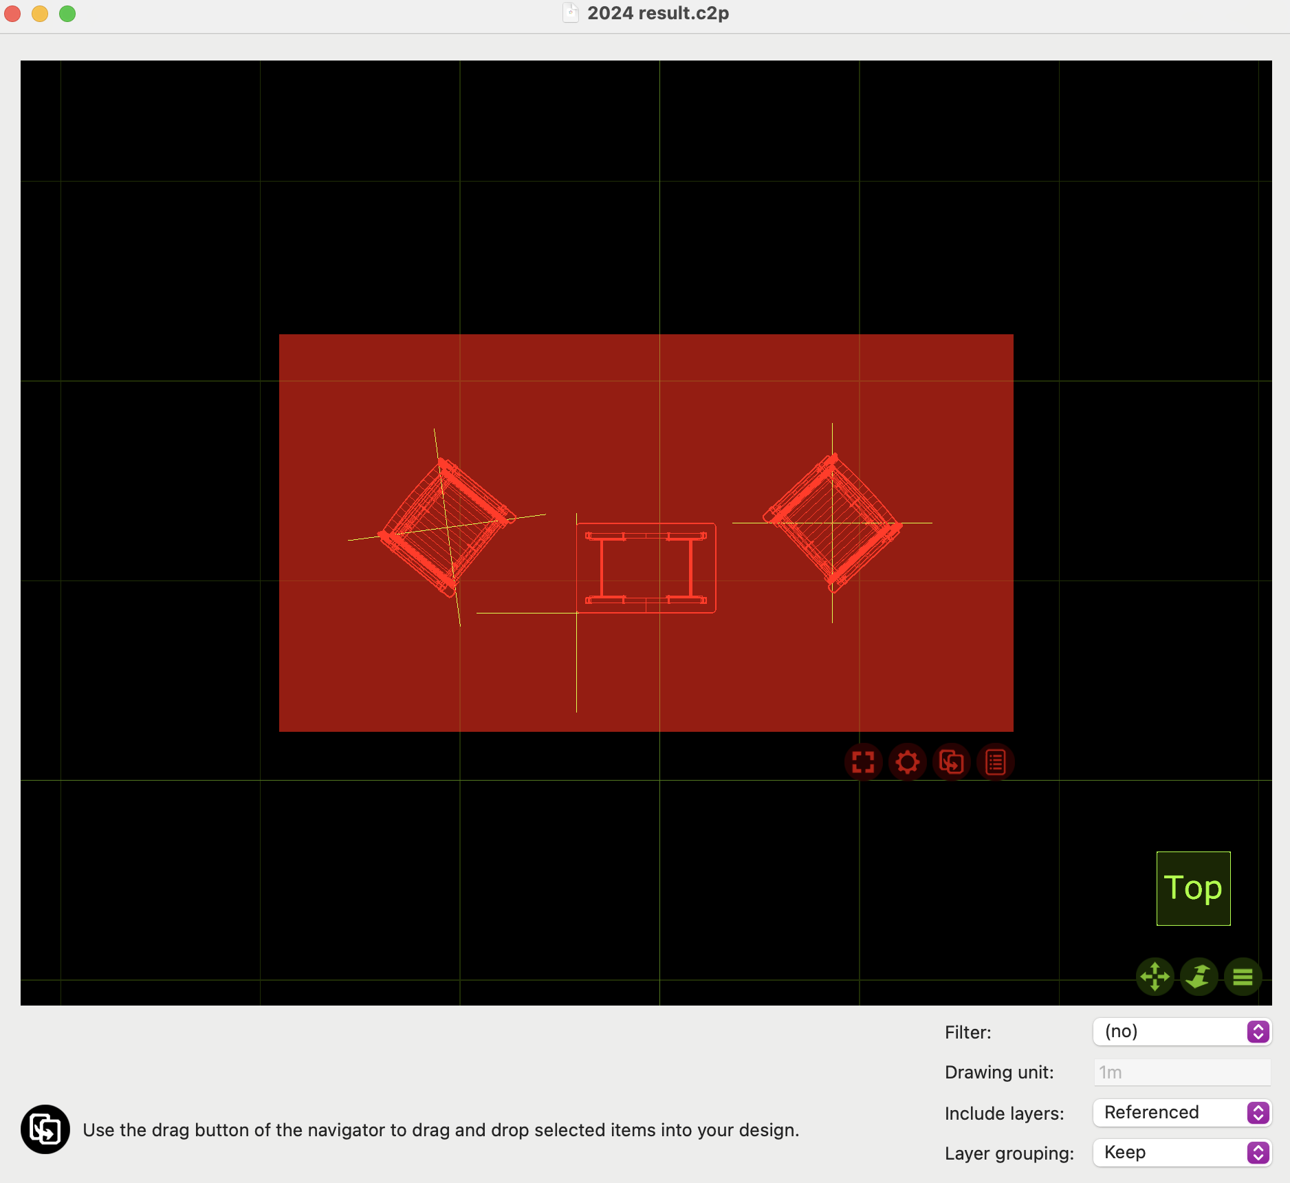Click the green zoom window button
This screenshot has width=1290, height=1183.
point(67,14)
